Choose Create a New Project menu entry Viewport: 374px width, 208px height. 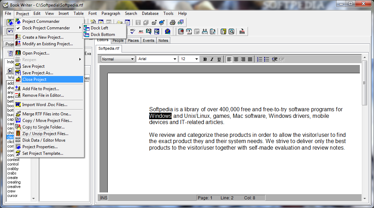(49, 37)
